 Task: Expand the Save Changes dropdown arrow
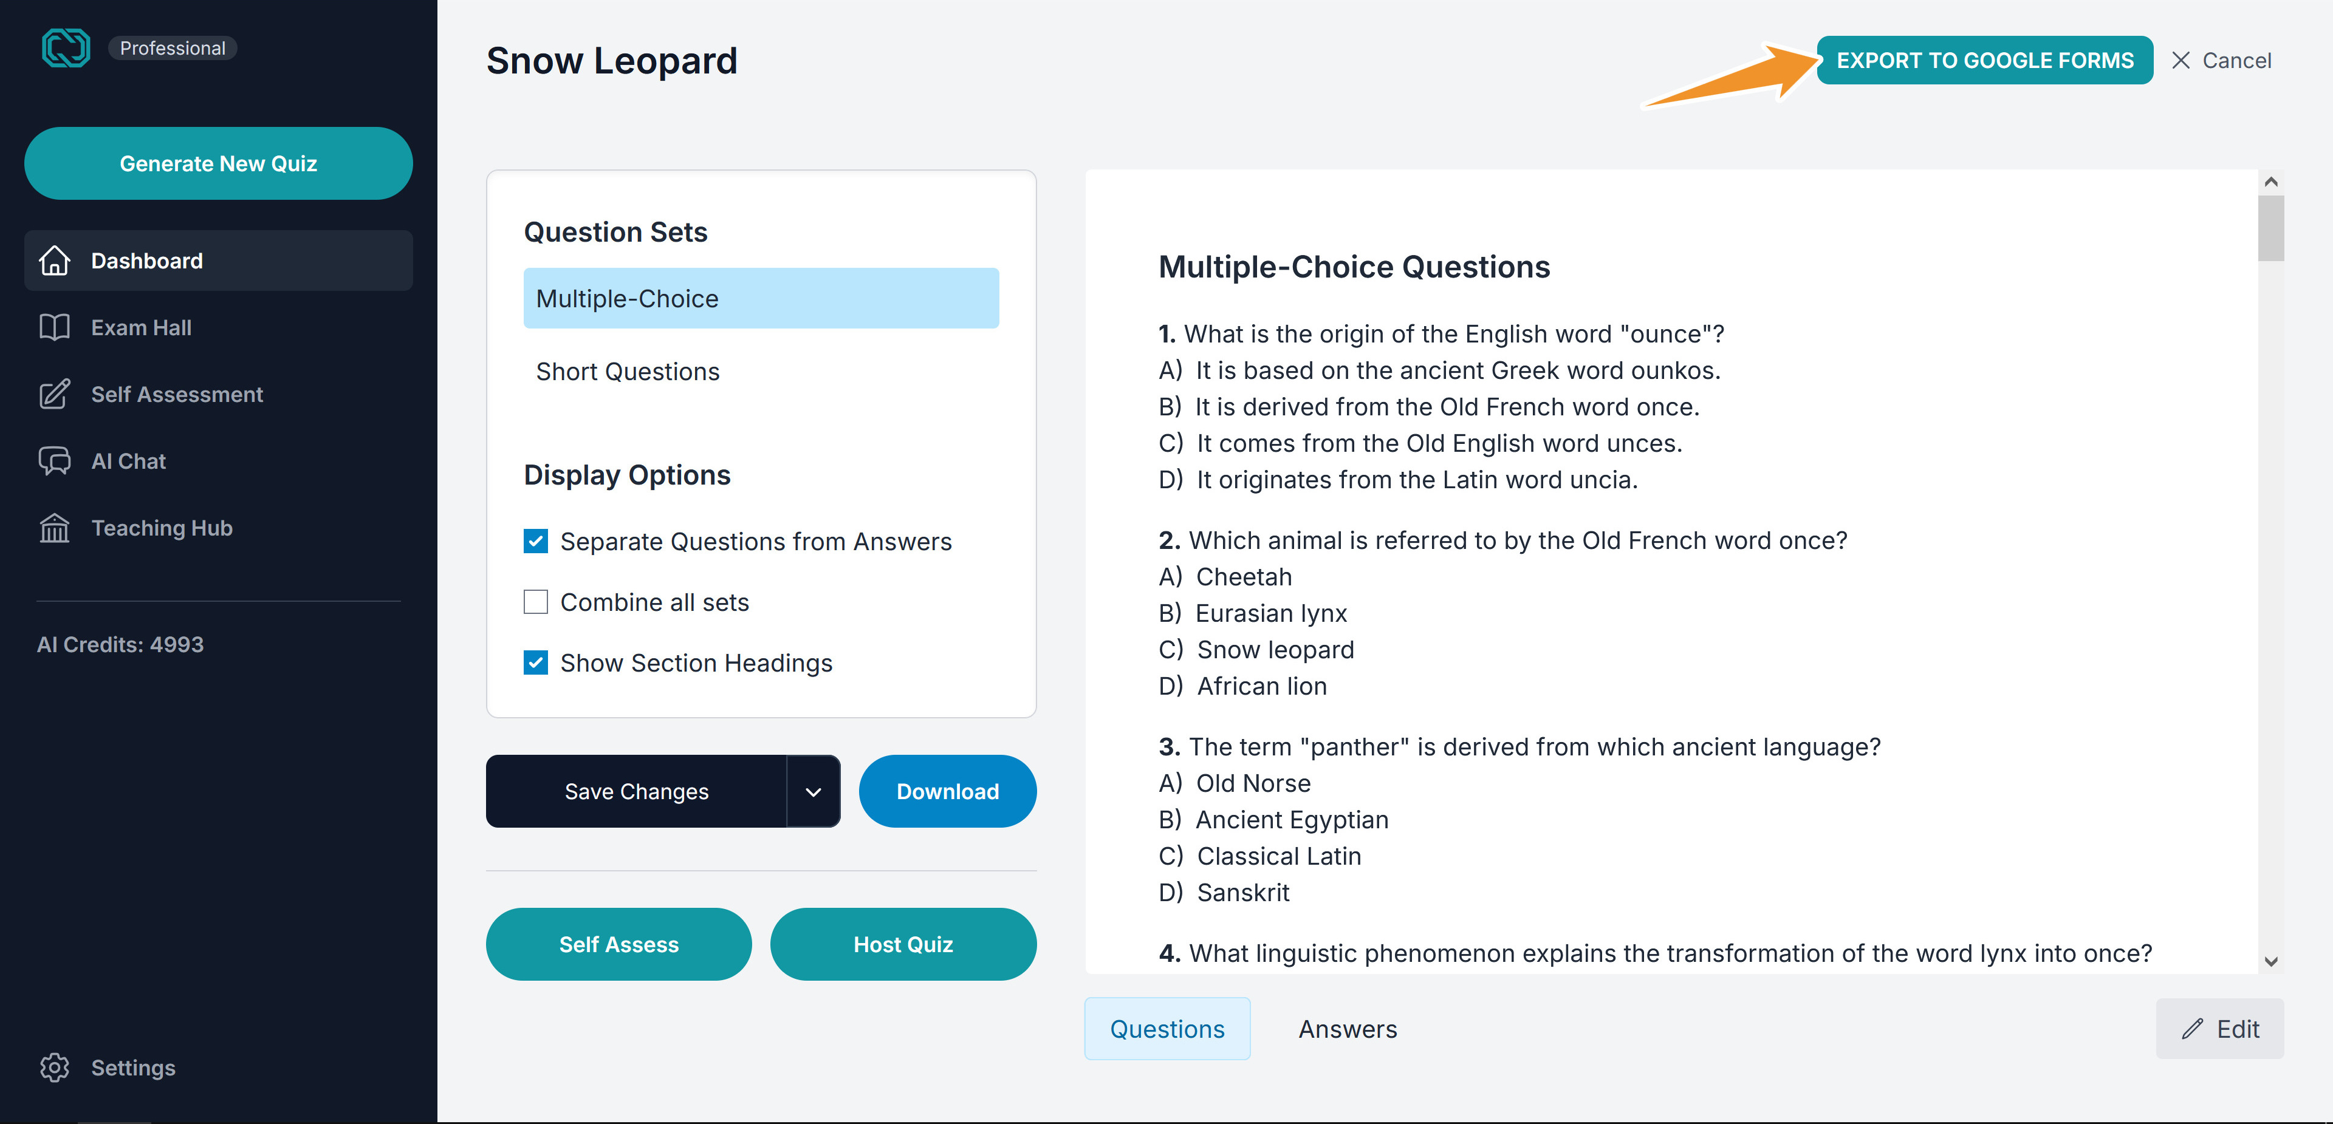point(814,792)
